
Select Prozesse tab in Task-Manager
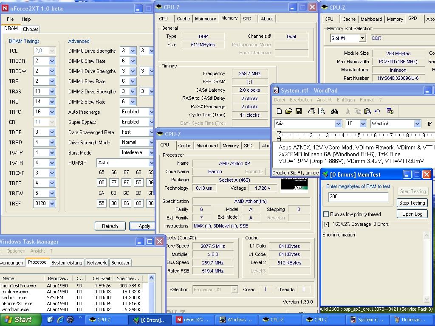pos(37,262)
